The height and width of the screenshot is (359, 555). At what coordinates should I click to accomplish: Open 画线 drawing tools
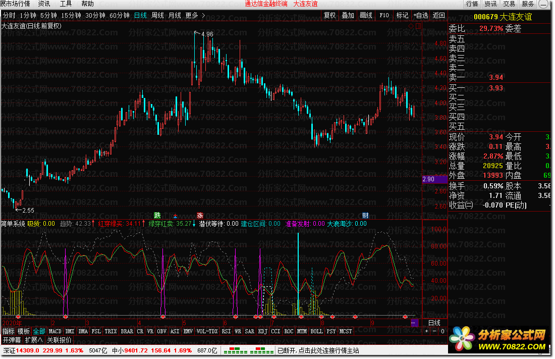point(366,15)
